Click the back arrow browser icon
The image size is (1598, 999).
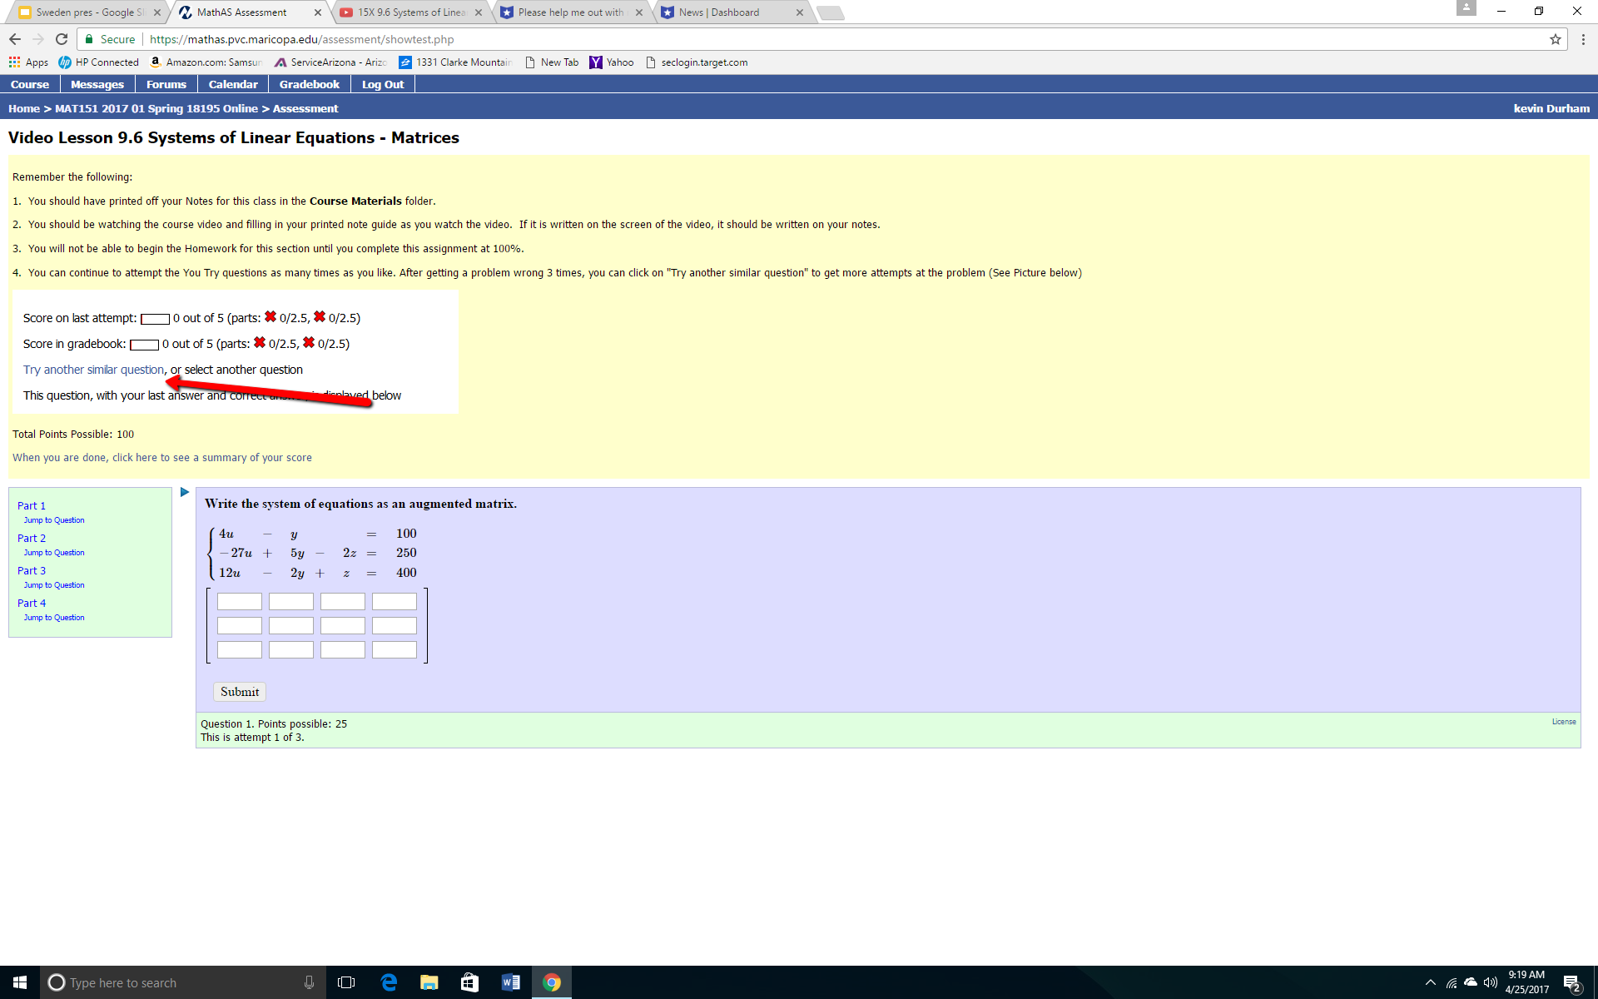click(15, 38)
